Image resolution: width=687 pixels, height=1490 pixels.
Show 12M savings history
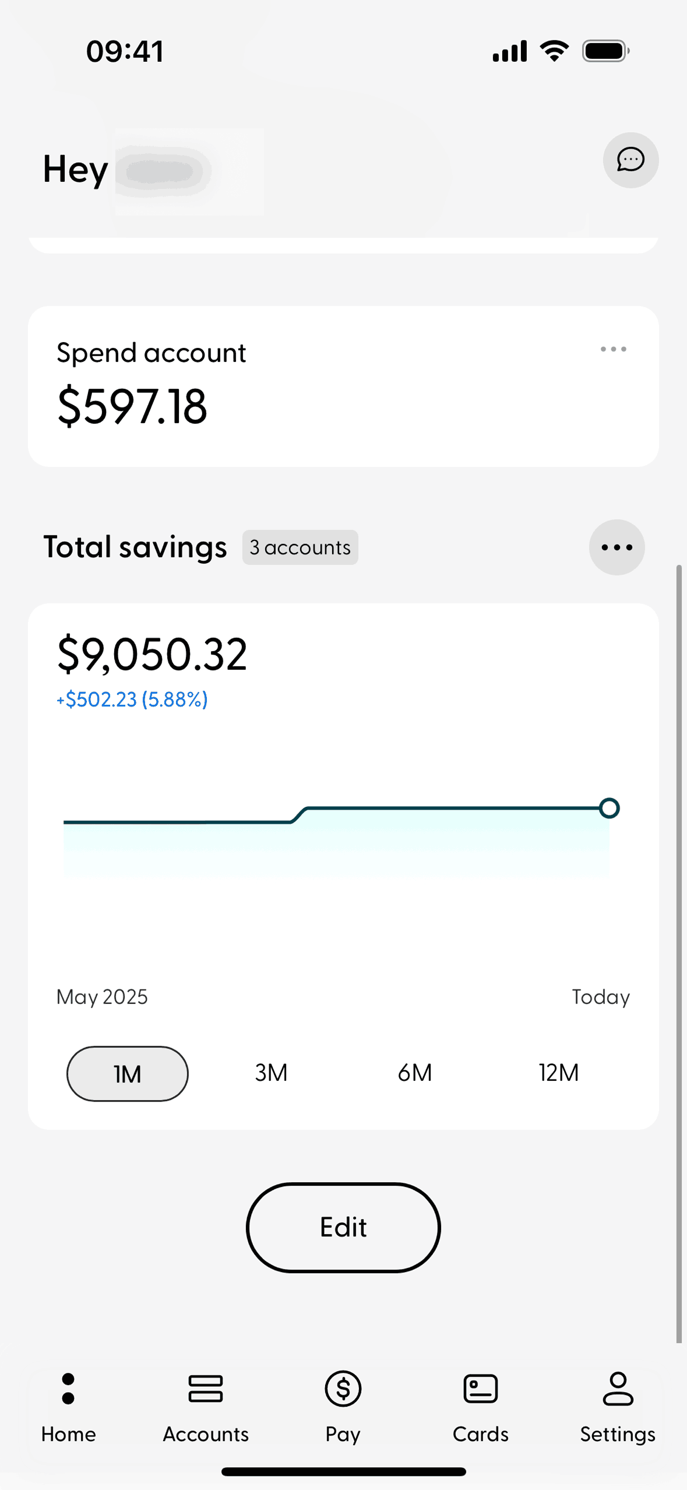558,1073
